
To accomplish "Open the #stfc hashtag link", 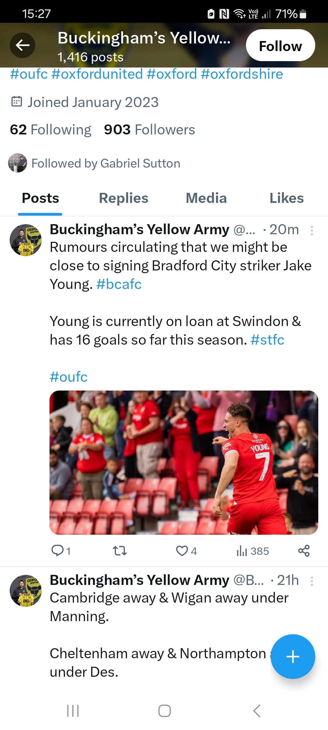I will 267,340.
